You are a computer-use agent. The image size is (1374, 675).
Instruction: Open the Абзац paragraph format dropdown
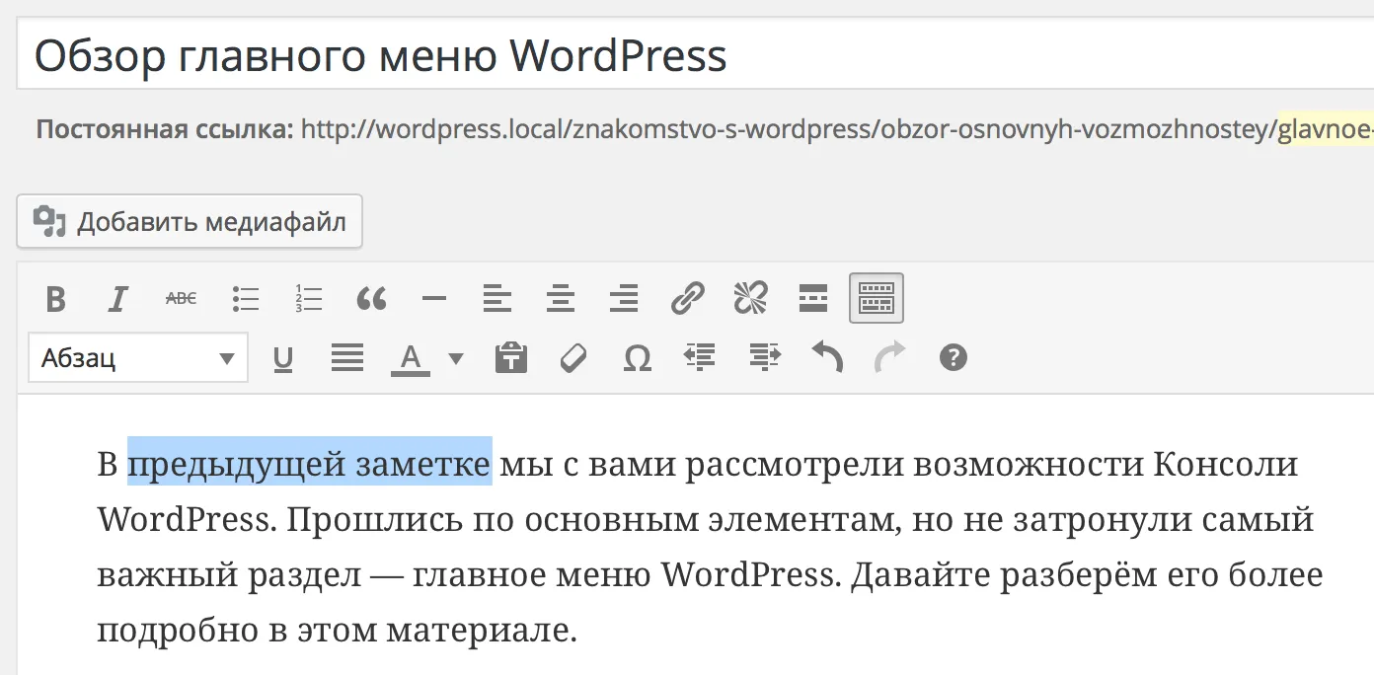point(138,357)
